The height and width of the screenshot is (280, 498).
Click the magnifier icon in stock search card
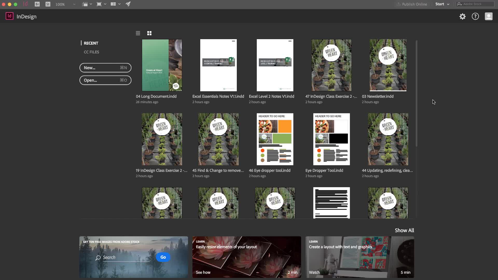pos(98,258)
